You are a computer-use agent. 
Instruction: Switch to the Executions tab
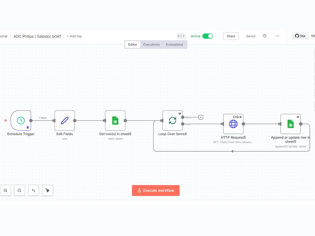[x=151, y=45]
